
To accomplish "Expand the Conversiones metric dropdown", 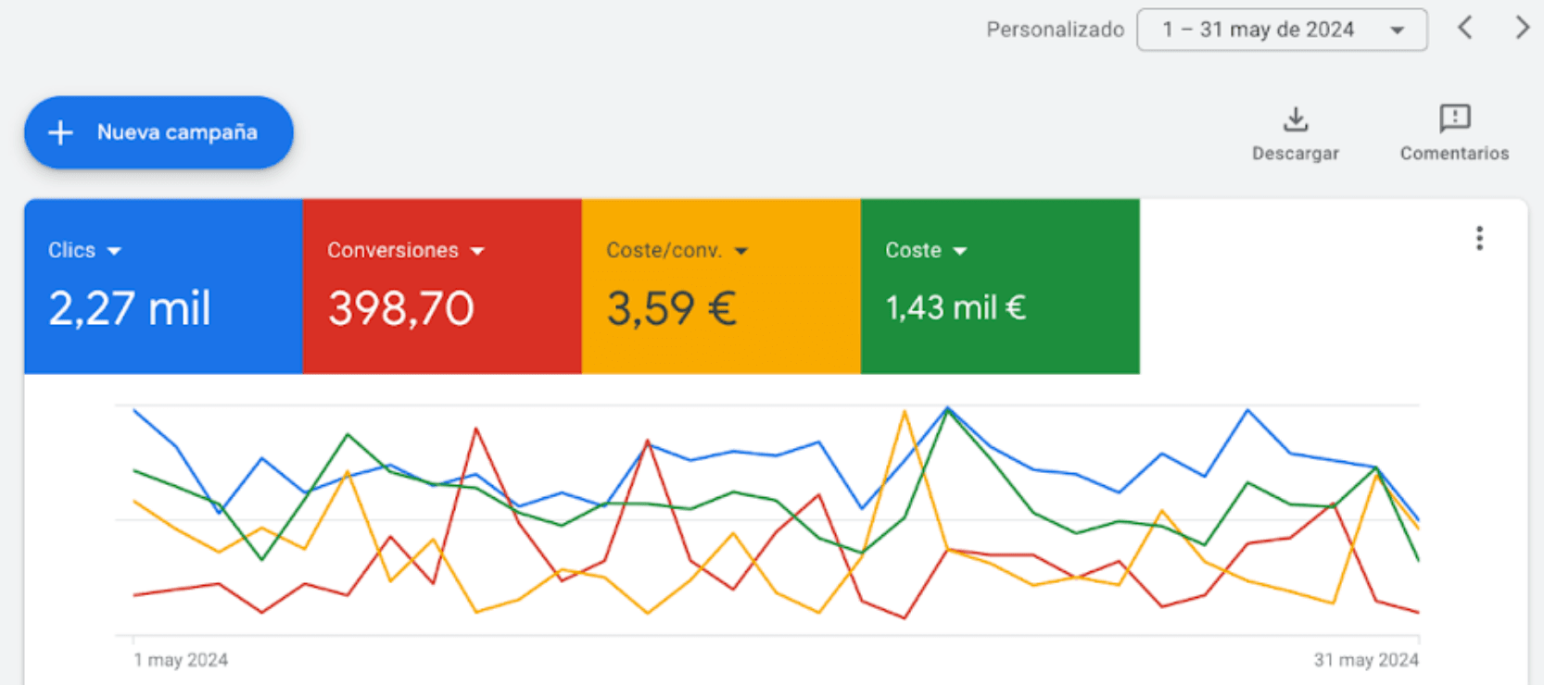I will (x=477, y=251).
